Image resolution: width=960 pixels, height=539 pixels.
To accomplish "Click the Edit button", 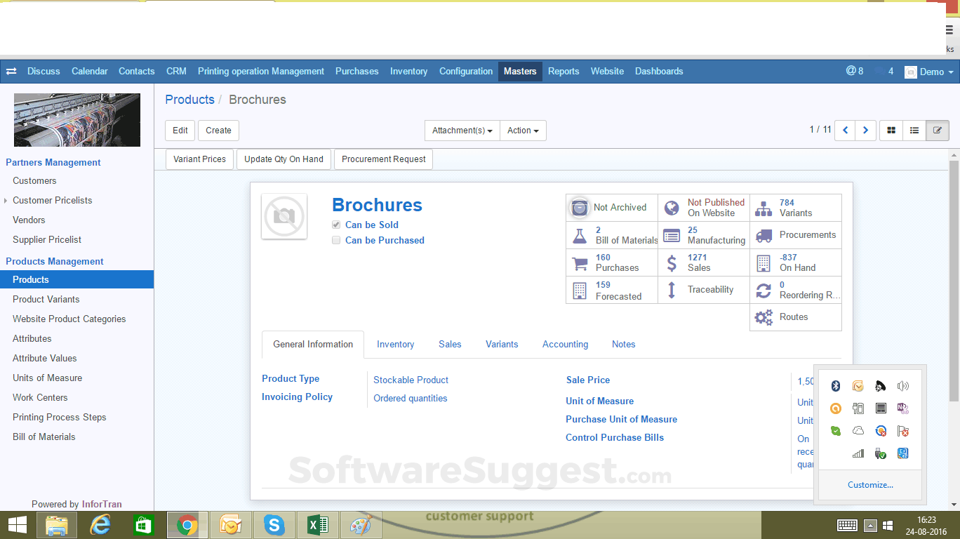I will pos(180,130).
